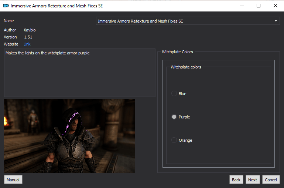The height and width of the screenshot is (188, 284).
Task: Click the window title text
Action: coord(57,6)
